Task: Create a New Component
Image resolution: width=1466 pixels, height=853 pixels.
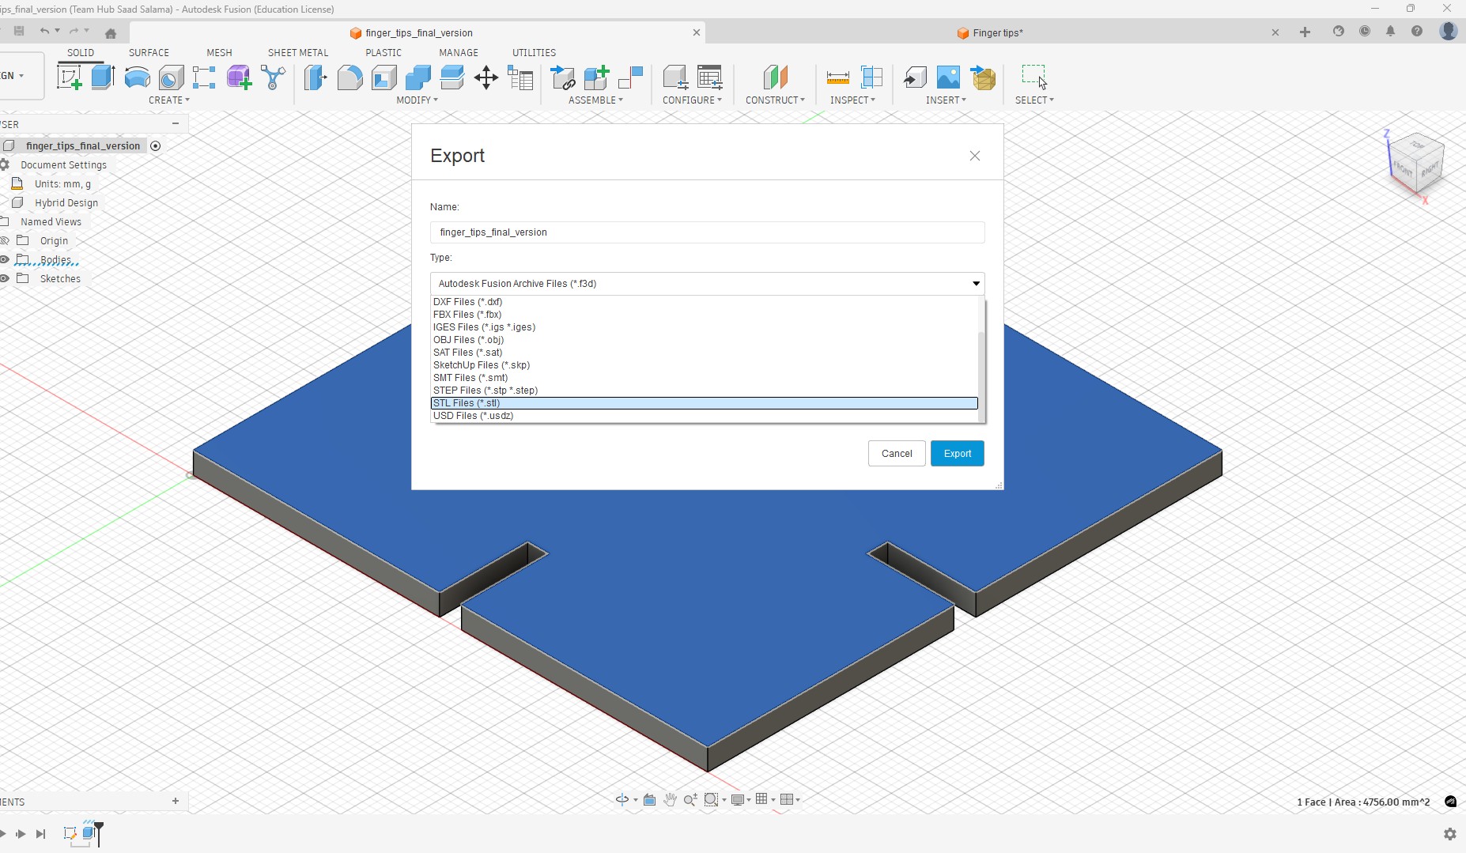Action: tap(596, 77)
